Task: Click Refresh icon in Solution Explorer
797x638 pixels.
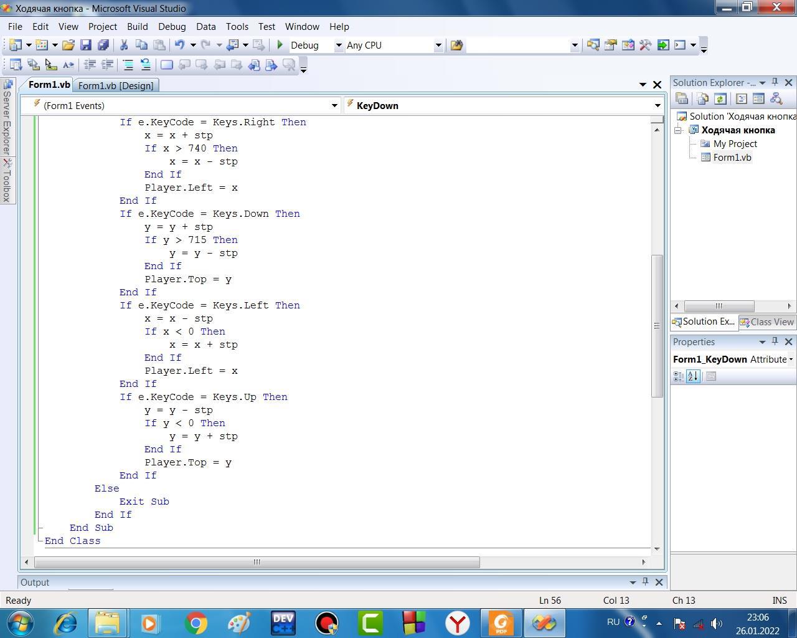Action: click(x=720, y=98)
